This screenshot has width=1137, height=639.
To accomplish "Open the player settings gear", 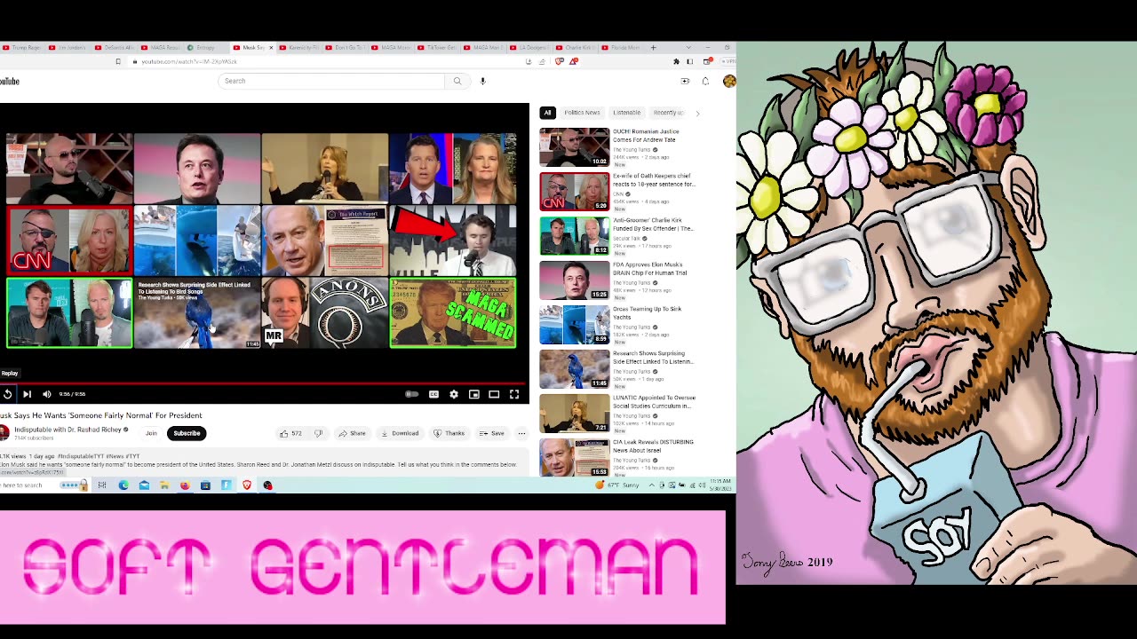I will click(x=454, y=394).
